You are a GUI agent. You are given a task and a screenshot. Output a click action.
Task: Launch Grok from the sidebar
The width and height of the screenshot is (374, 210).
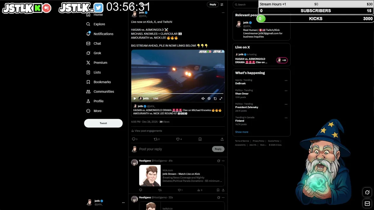coord(93,53)
